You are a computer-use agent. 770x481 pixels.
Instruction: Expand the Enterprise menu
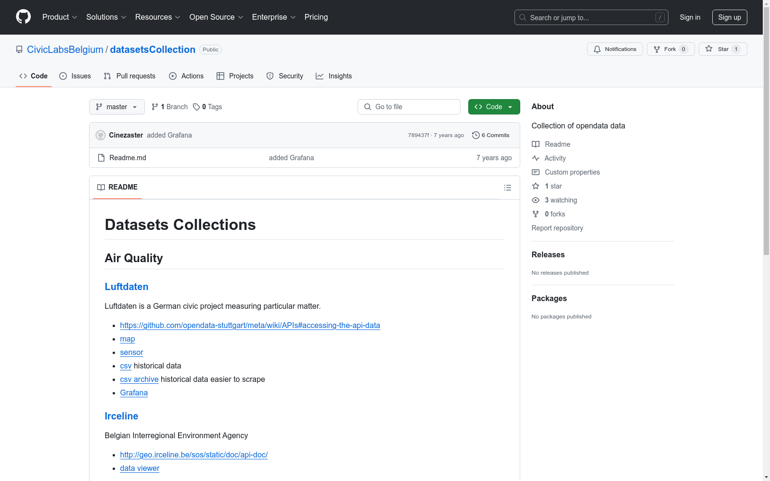[274, 17]
